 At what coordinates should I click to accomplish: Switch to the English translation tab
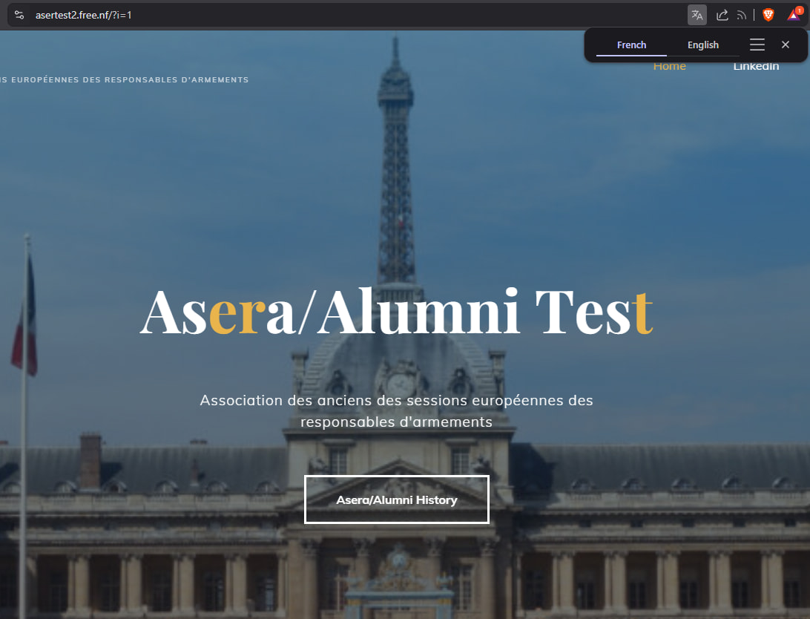702,45
